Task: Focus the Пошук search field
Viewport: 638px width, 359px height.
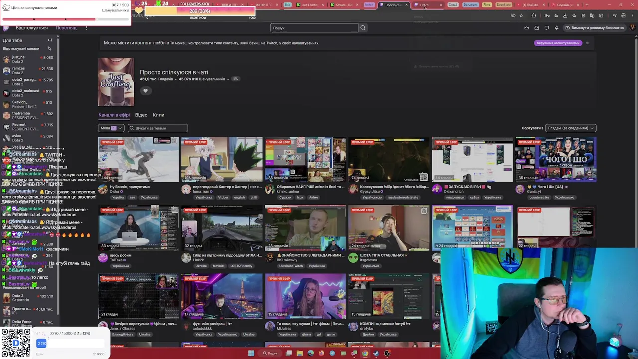Action: (x=314, y=28)
